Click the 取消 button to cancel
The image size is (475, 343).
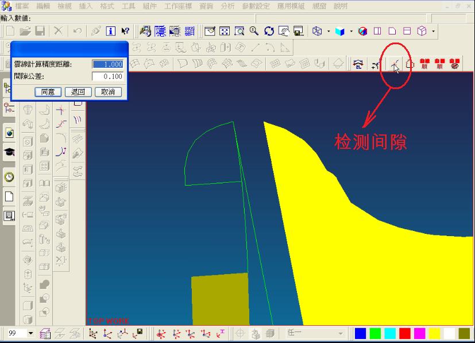coord(108,92)
